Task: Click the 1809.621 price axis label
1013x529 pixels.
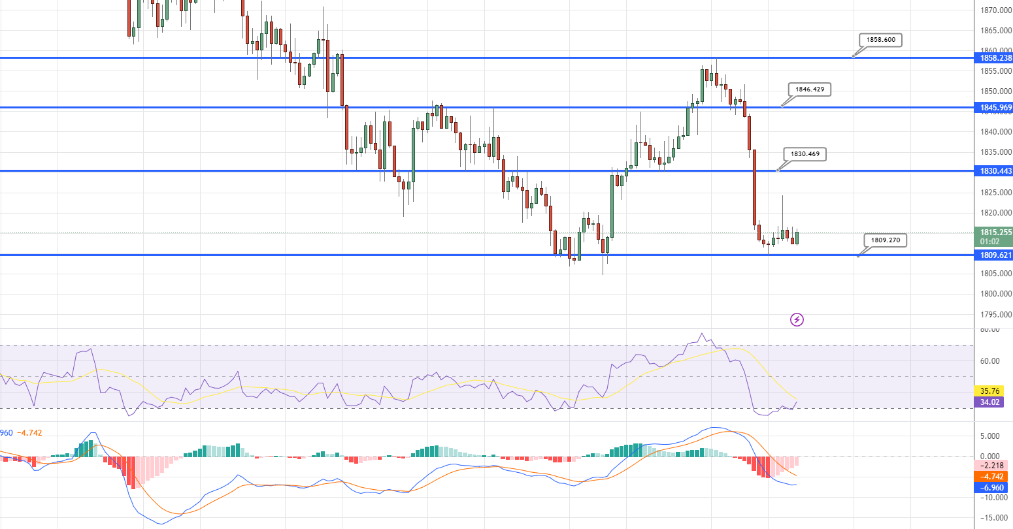Action: point(993,255)
